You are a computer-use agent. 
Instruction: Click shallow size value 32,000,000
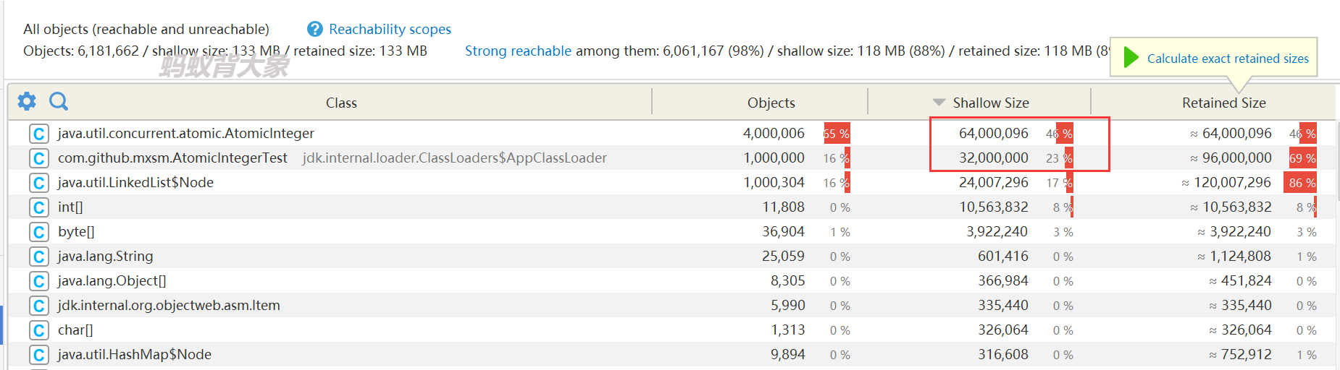tap(993, 158)
